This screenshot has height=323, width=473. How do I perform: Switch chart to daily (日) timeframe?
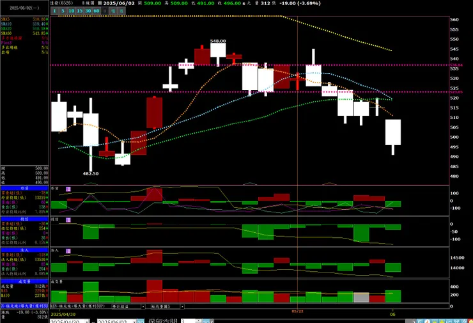click(105, 11)
